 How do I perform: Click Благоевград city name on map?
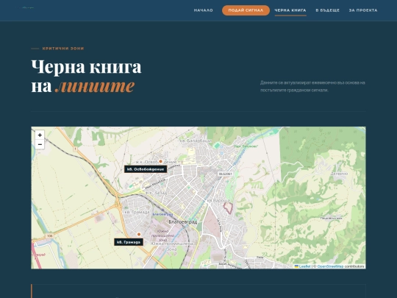pyautogui.click(x=183, y=222)
